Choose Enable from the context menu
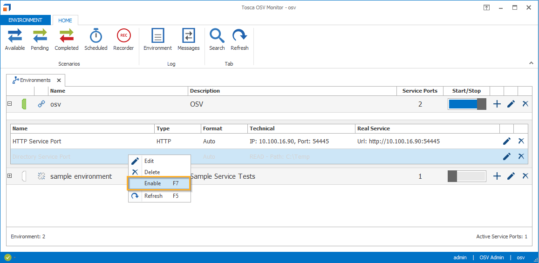The height and width of the screenshot is (263, 539). pos(159,183)
